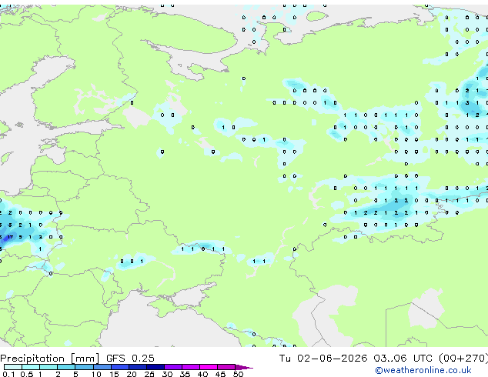
Task: Pick the 10–15 mm blue legend swatch
Action: pyautogui.click(x=102, y=367)
